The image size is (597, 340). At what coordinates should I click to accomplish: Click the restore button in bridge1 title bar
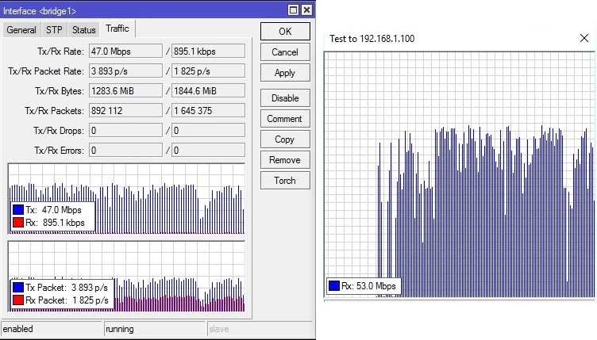293,10
